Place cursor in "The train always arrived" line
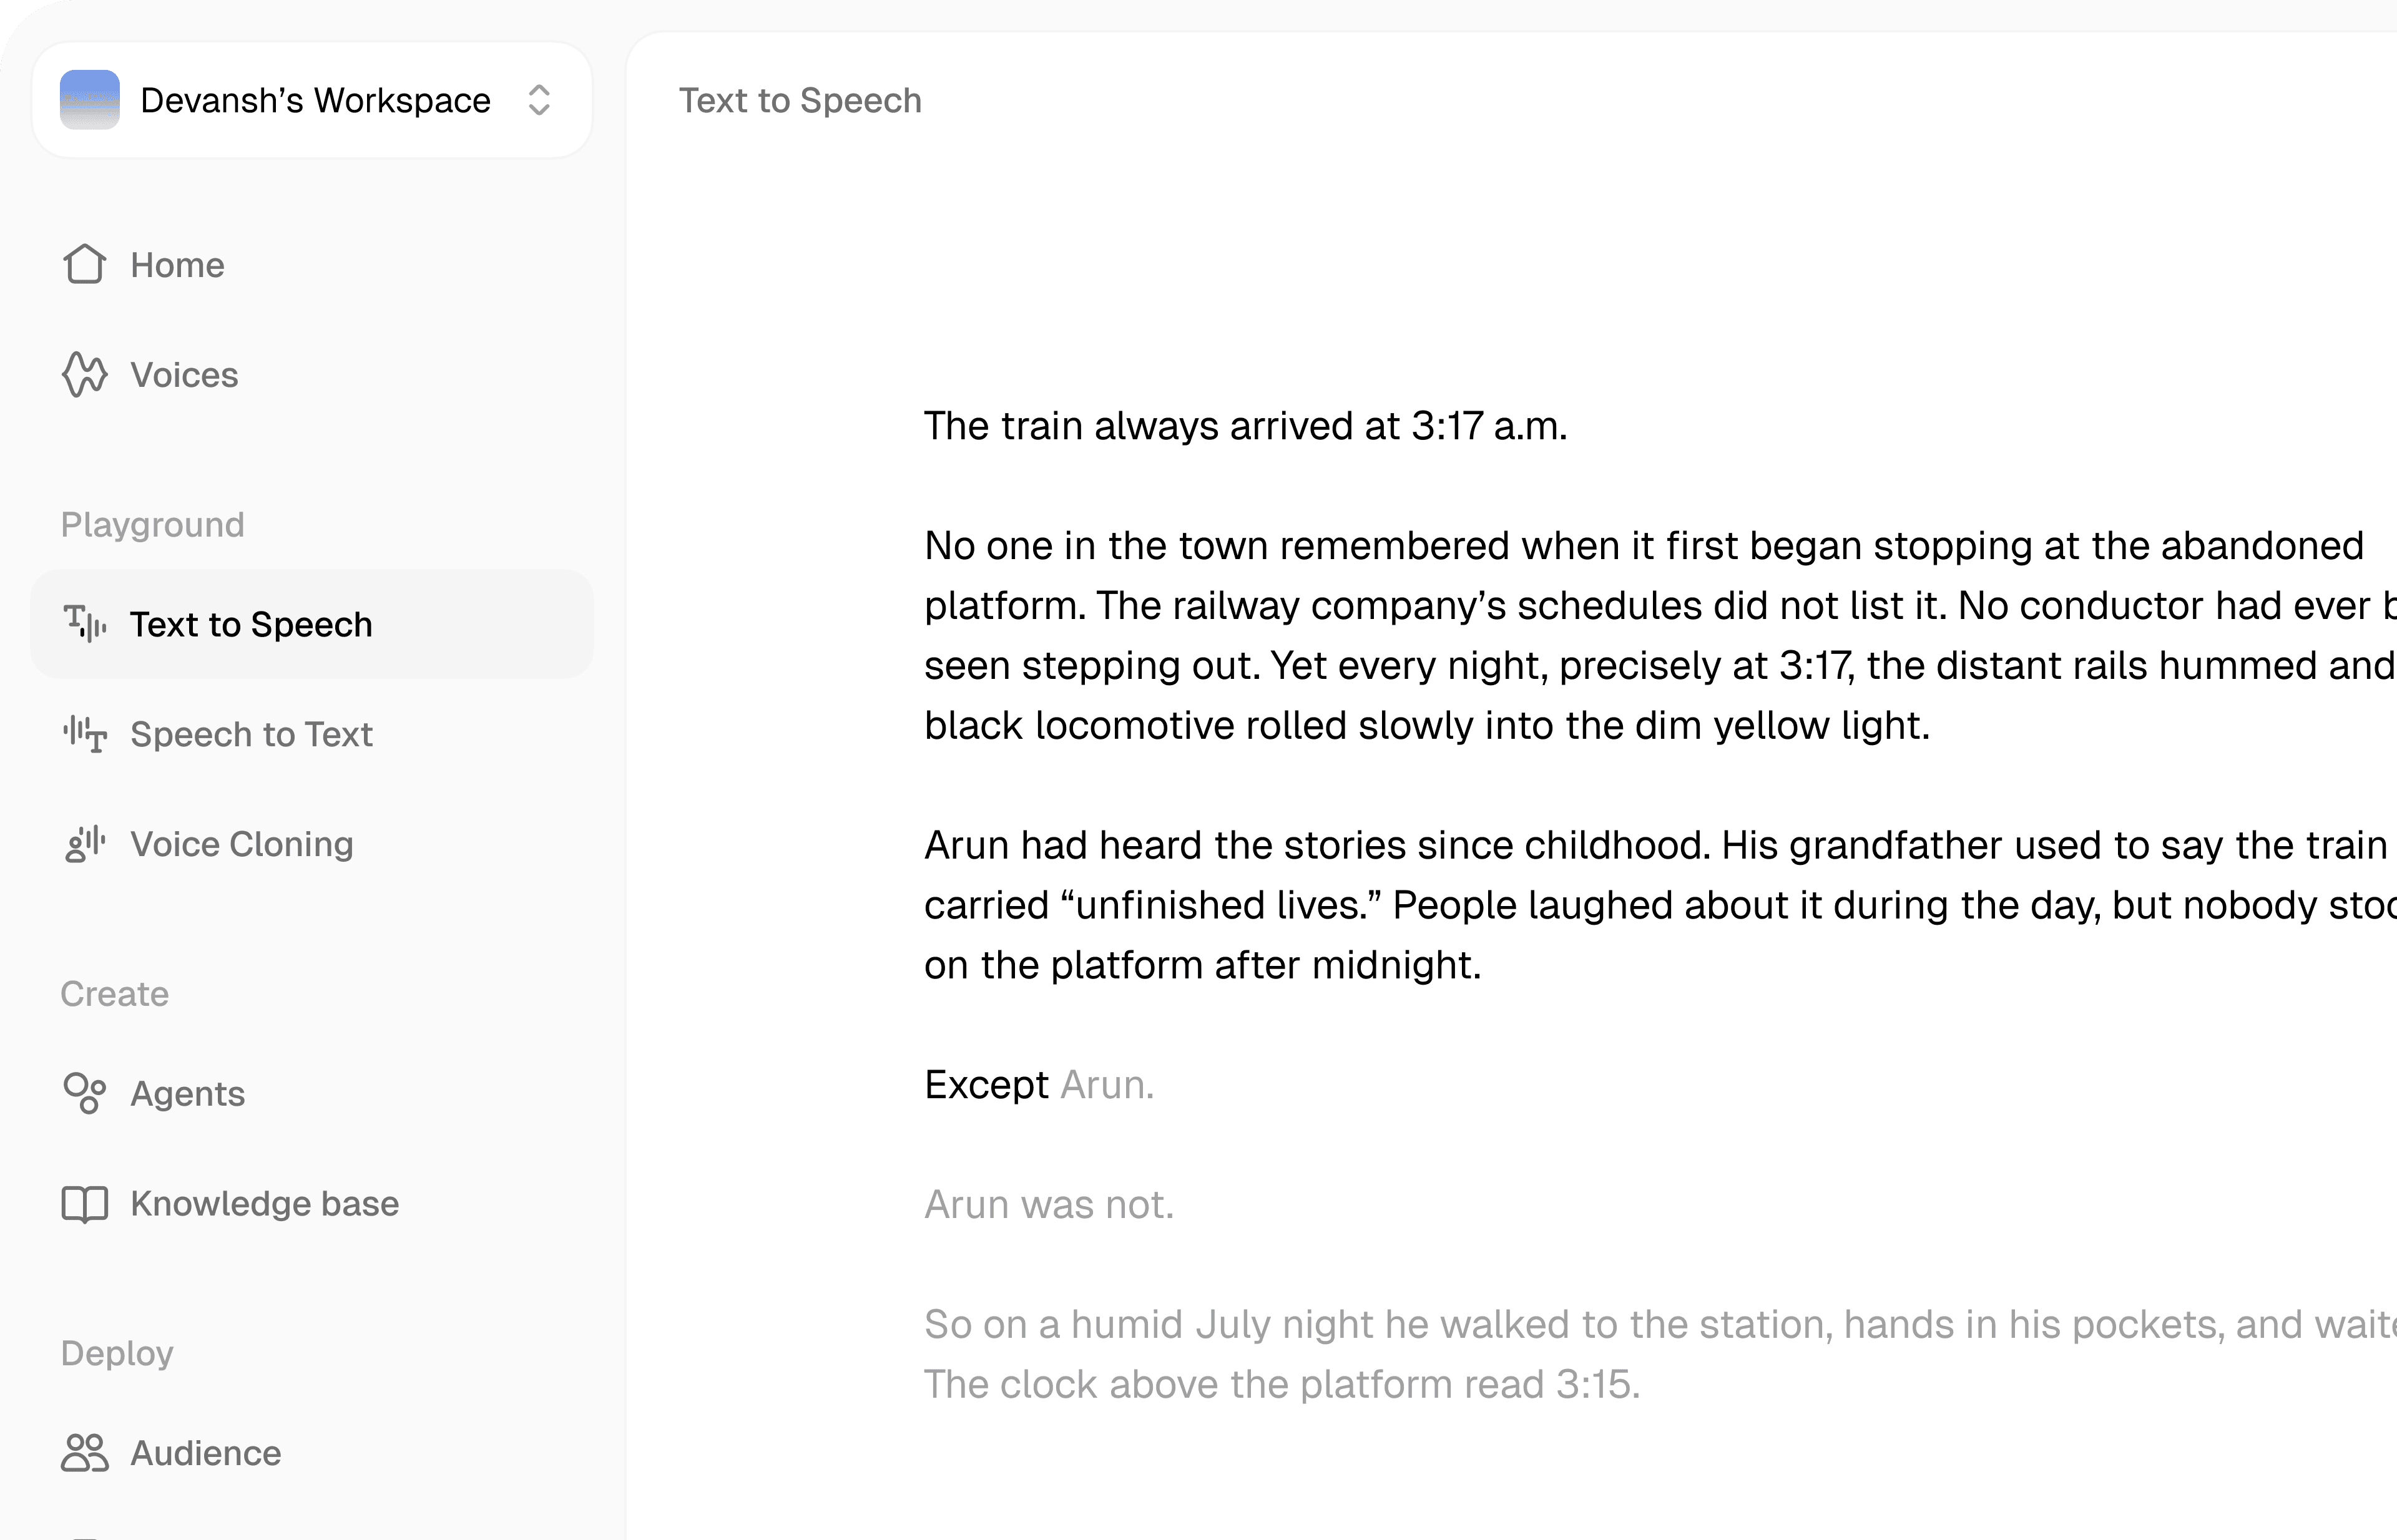This screenshot has height=1540, width=2397. click(1245, 426)
